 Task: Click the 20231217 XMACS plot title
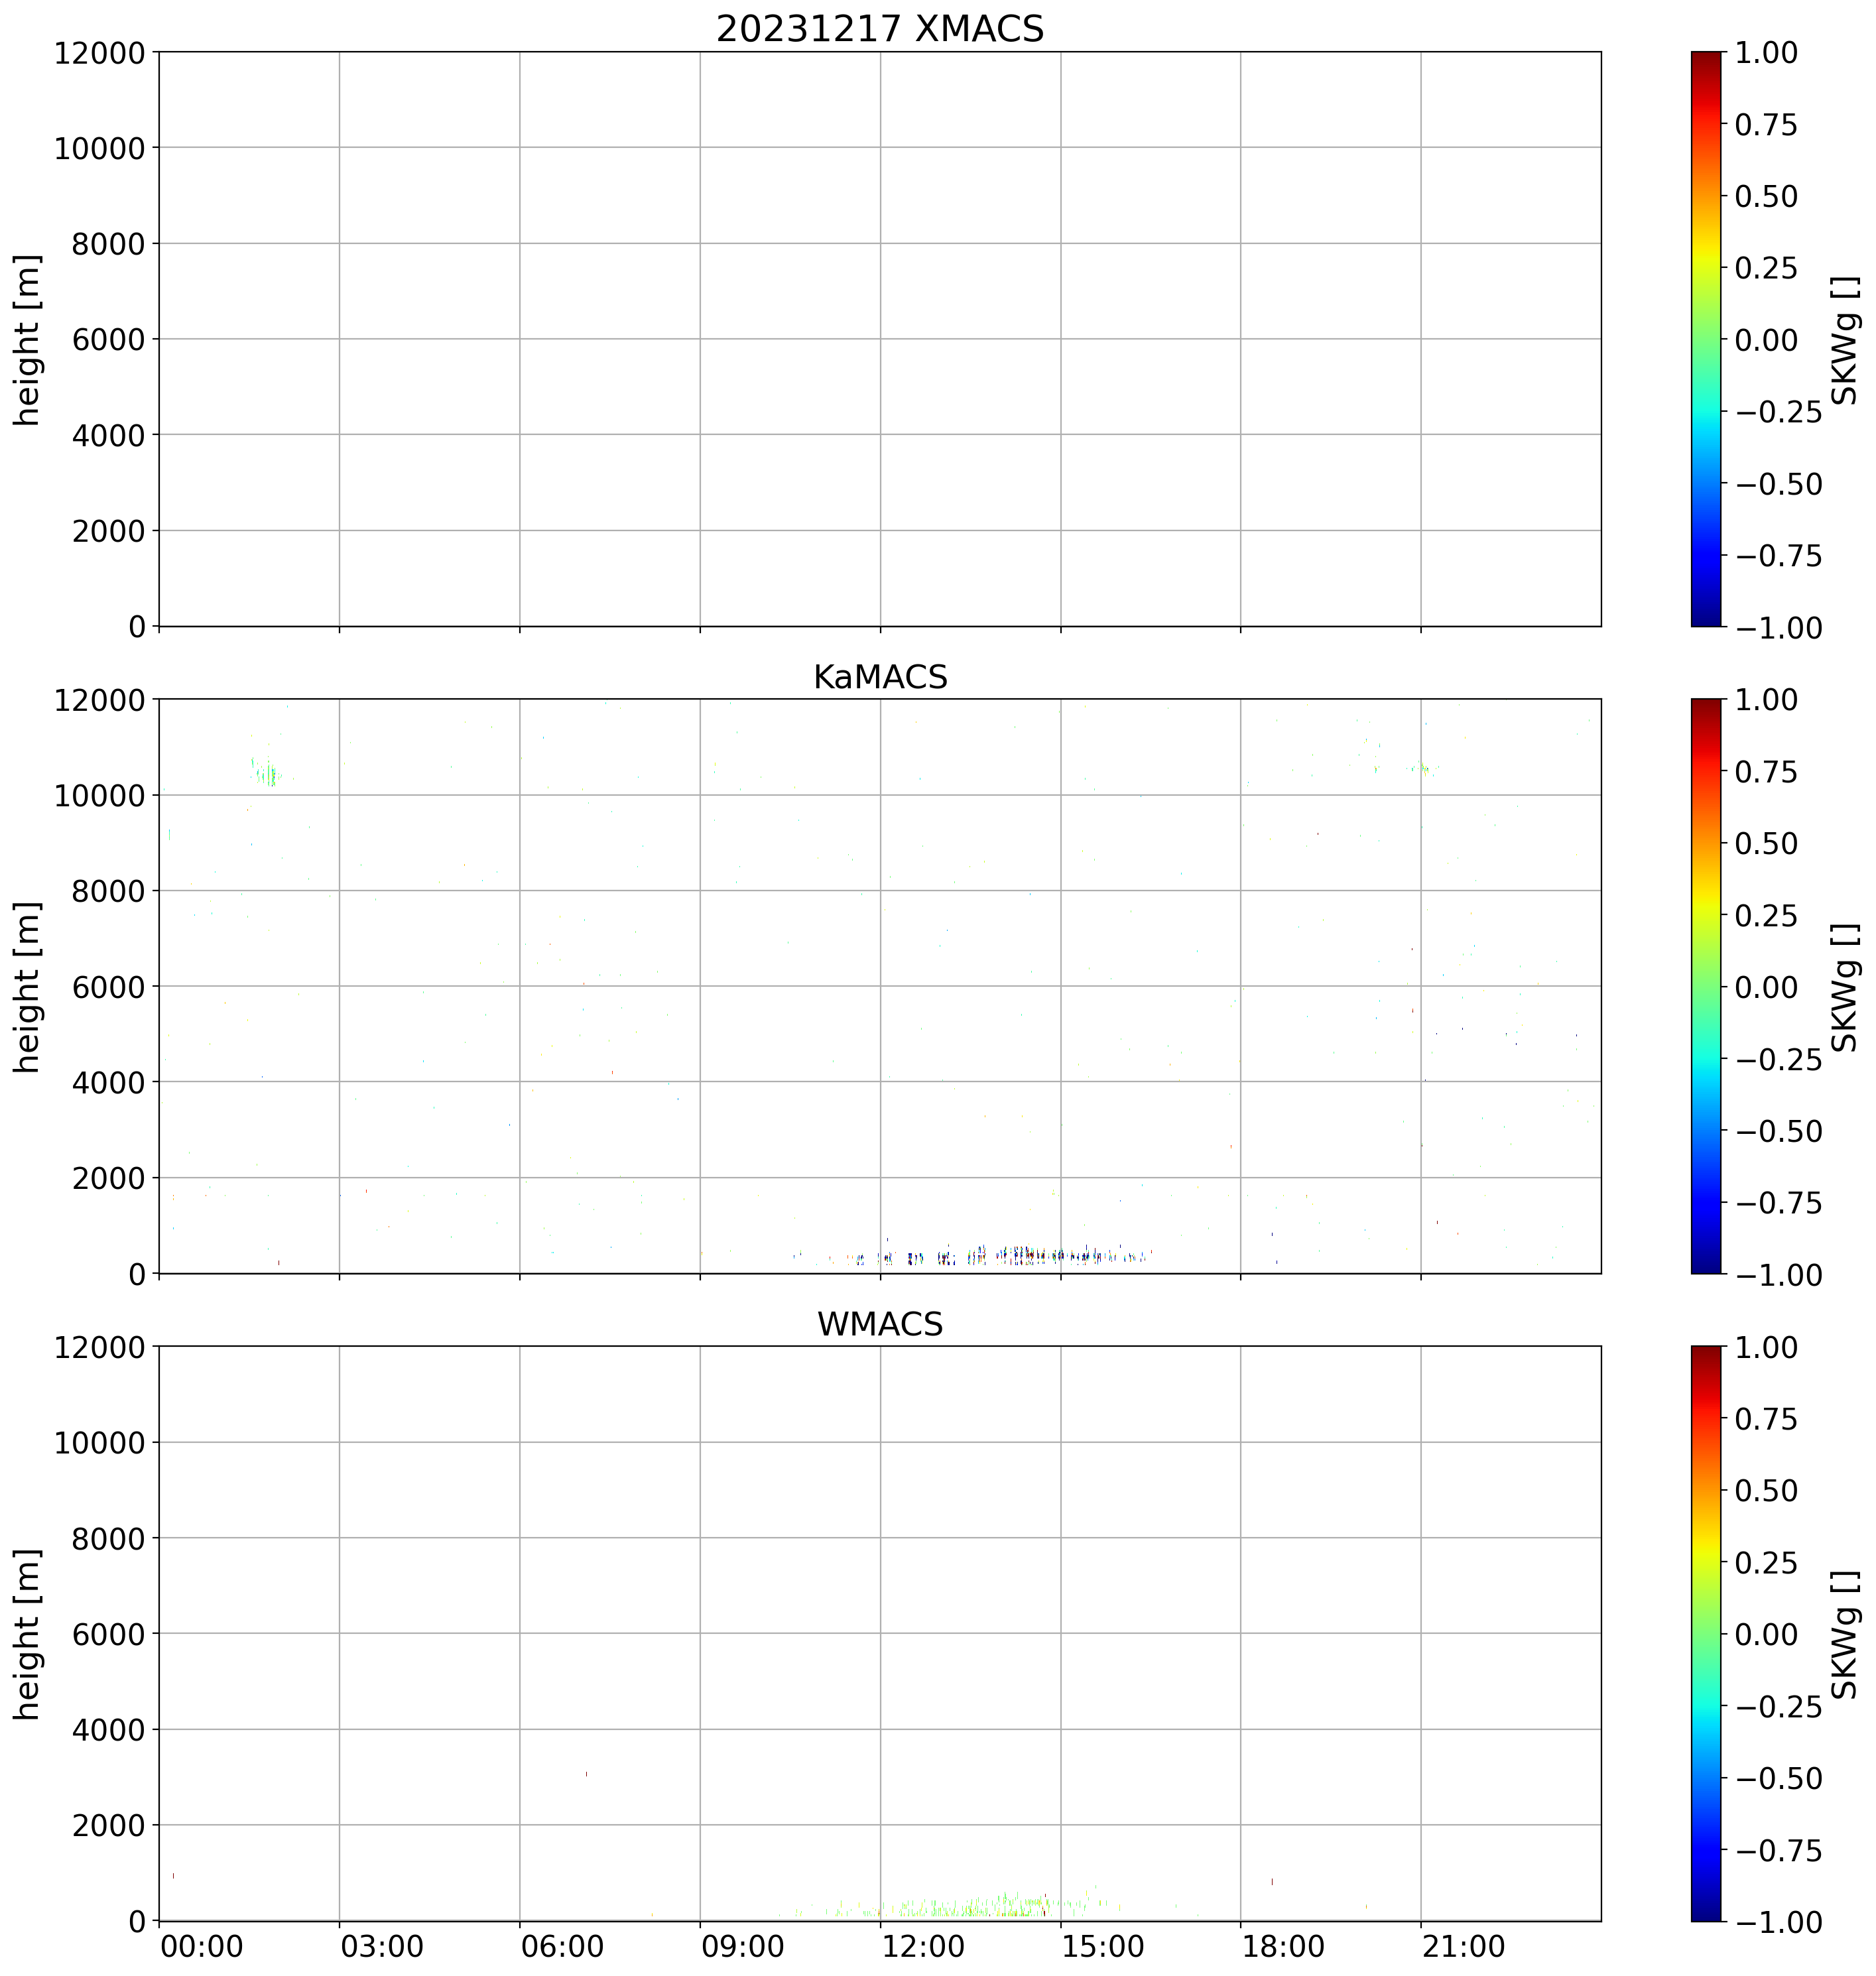[x=879, y=28]
